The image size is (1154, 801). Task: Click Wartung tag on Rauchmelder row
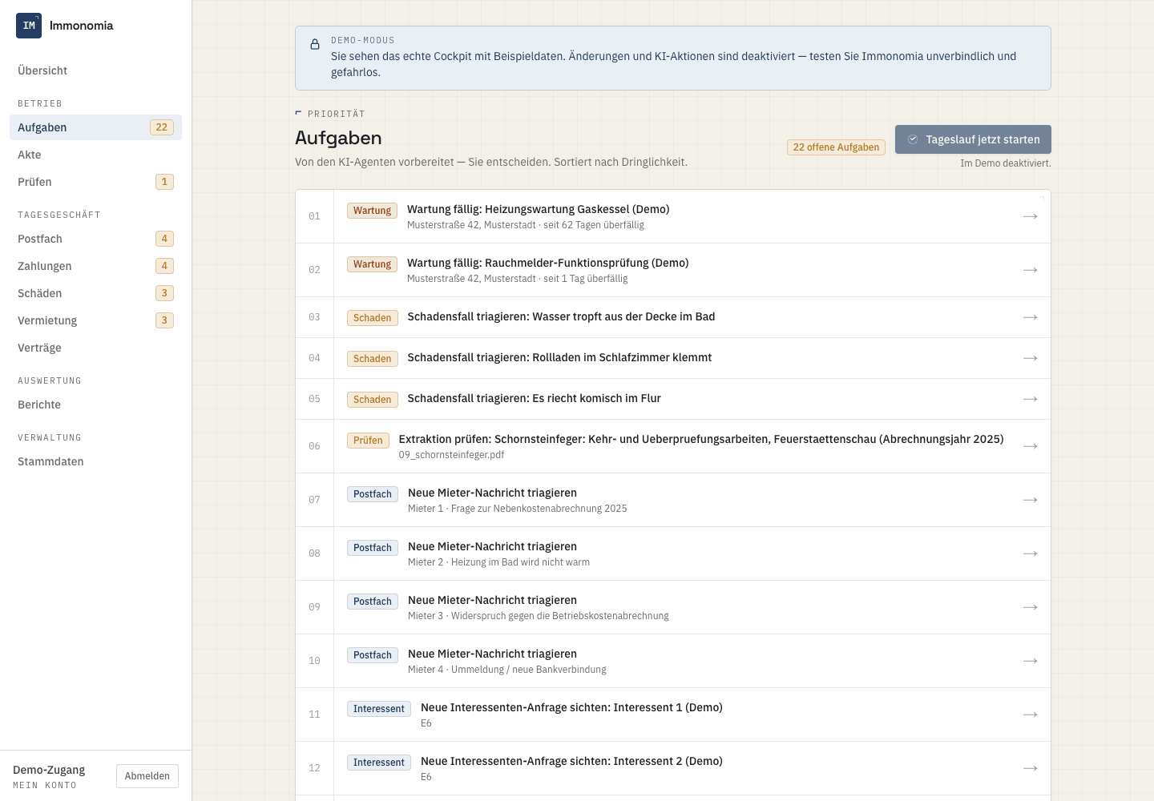click(x=372, y=264)
